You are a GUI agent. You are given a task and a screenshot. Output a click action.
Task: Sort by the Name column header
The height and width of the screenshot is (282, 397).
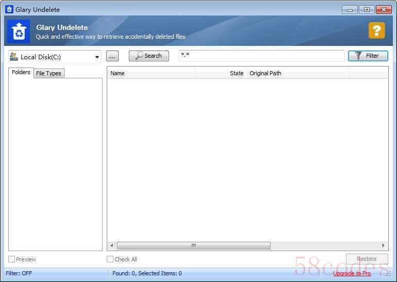(x=152, y=73)
